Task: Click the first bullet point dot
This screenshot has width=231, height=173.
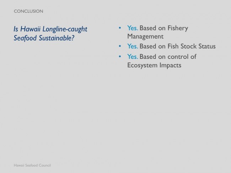Action: pyautogui.click(x=120, y=28)
